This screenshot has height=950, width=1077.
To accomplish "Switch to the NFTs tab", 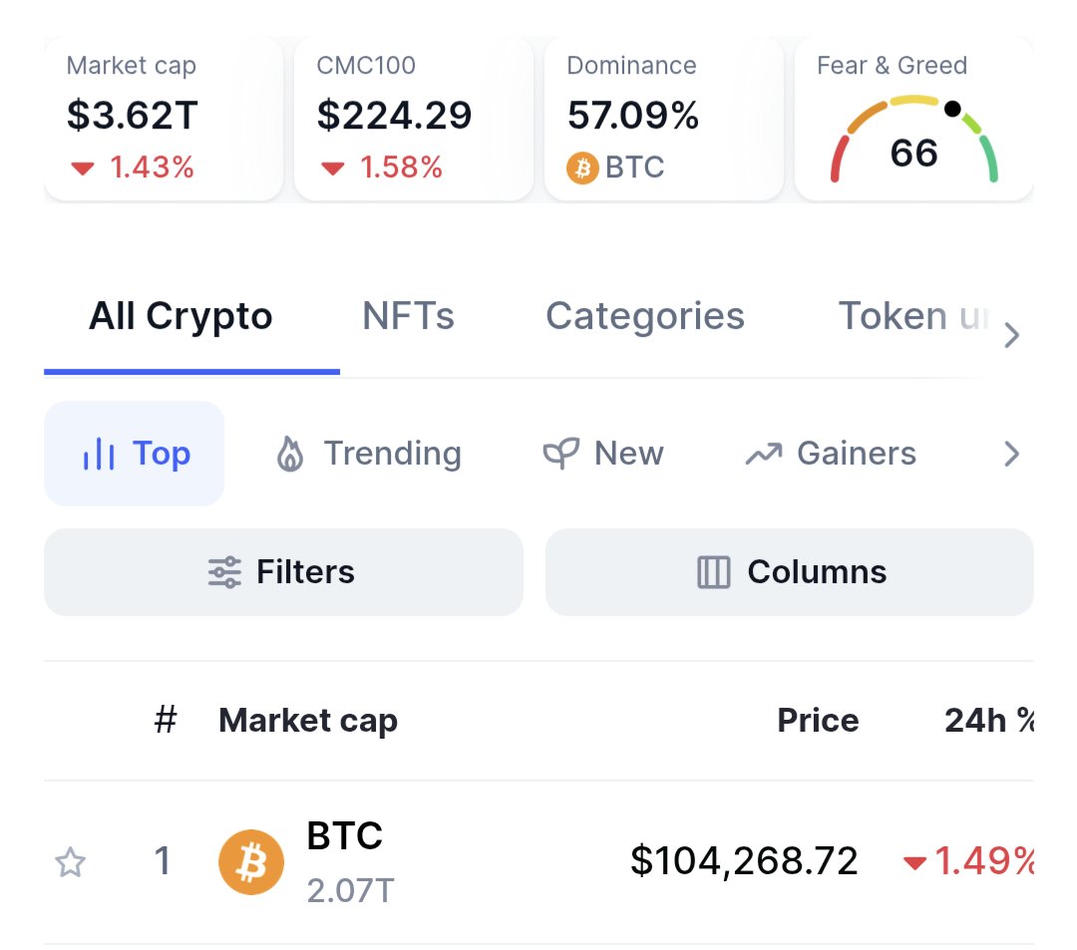I will [x=408, y=316].
